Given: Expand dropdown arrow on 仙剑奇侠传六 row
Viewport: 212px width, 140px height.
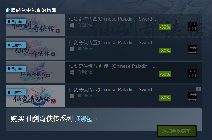Looking at the screenshot, I should [198, 89].
